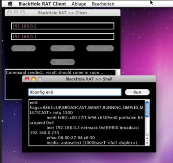Click the 'ether 08:00:27:98:c6:30' output line
Image resolution: width=173 pixels, height=163 pixels.
pyautogui.click(x=71, y=137)
